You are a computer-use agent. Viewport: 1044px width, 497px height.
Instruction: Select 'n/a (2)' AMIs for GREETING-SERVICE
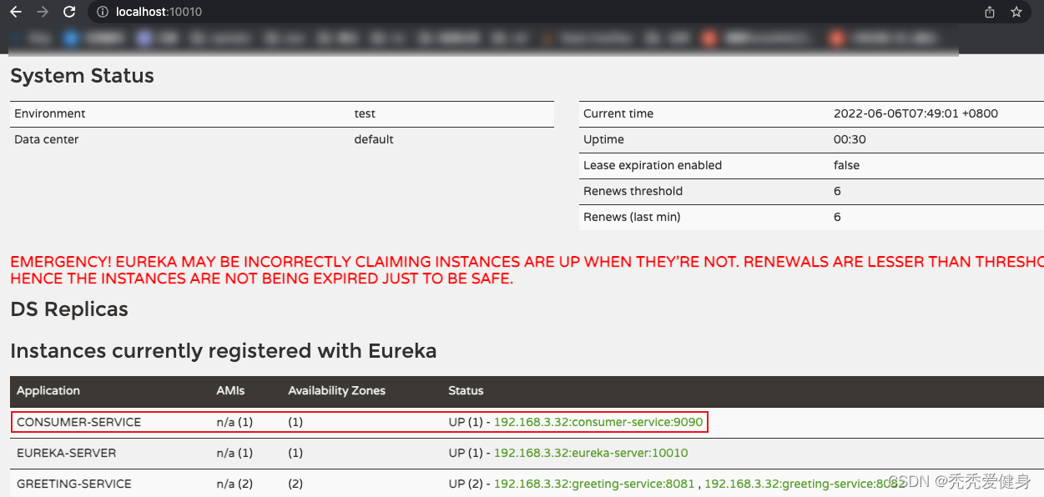pos(235,484)
